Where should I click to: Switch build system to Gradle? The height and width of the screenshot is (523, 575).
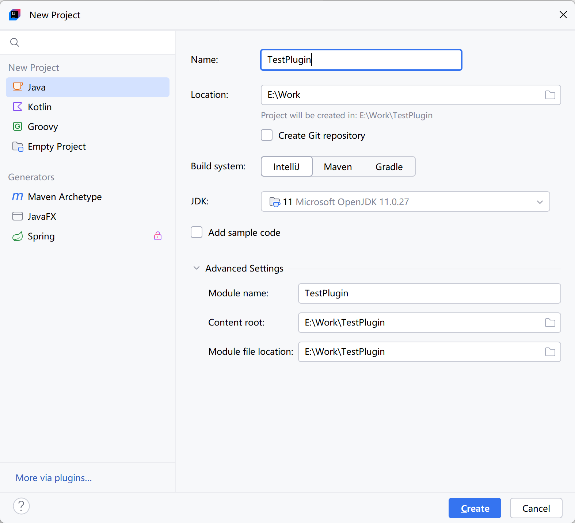point(389,167)
